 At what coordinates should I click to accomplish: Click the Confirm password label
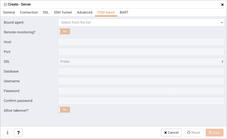coord(18,101)
